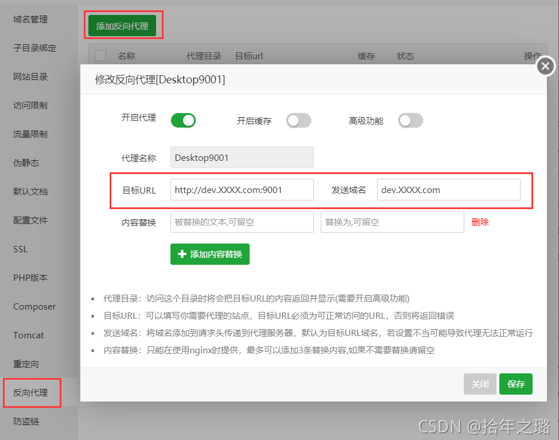Turn on the 高级功能 switch
This screenshot has width=559, height=440.
tap(411, 121)
